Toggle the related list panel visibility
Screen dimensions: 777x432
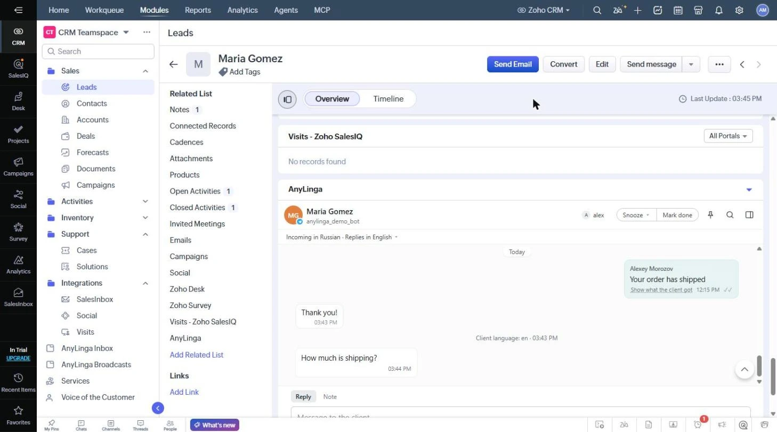[287, 99]
